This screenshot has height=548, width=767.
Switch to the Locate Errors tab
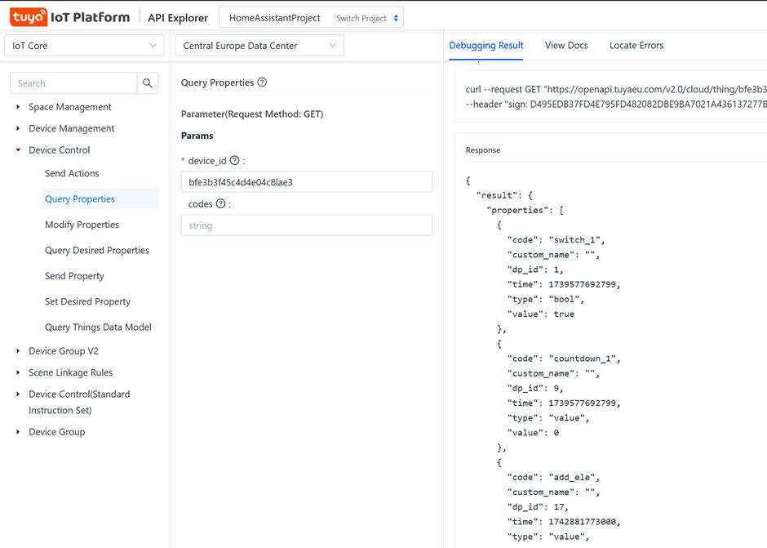(x=636, y=46)
